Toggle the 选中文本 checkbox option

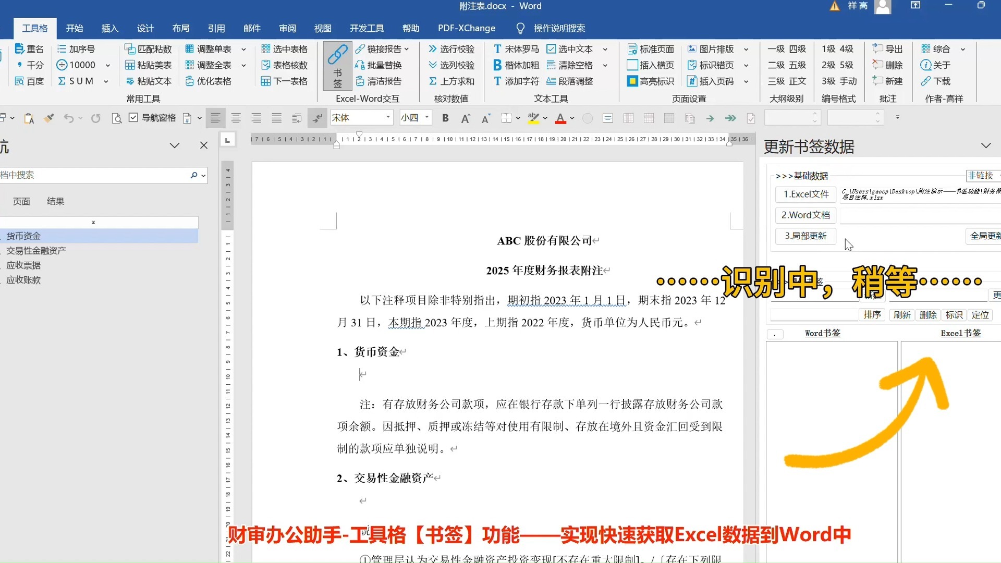point(551,49)
